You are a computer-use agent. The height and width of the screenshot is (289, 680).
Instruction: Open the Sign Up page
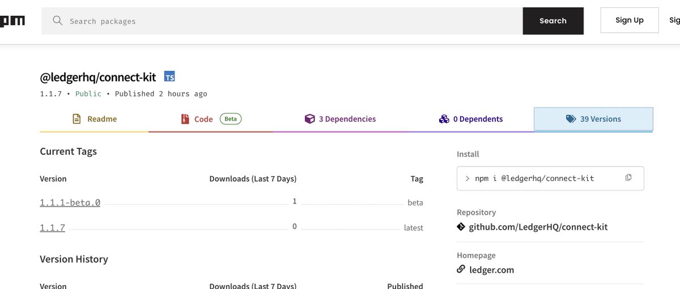[630, 20]
